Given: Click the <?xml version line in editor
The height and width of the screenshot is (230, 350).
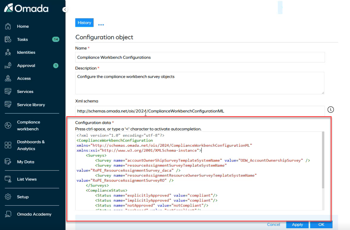Looking at the screenshot, I should click(121, 135).
